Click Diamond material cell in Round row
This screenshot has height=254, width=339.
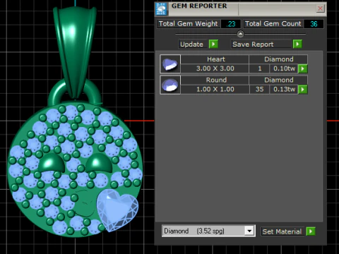point(278,80)
